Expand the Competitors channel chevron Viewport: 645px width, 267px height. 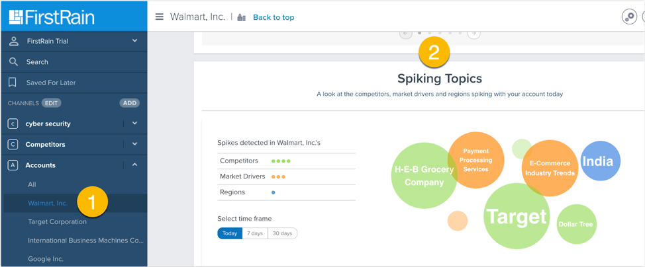(134, 144)
